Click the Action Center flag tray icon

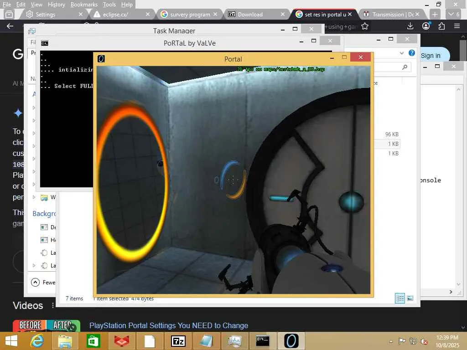point(402,341)
